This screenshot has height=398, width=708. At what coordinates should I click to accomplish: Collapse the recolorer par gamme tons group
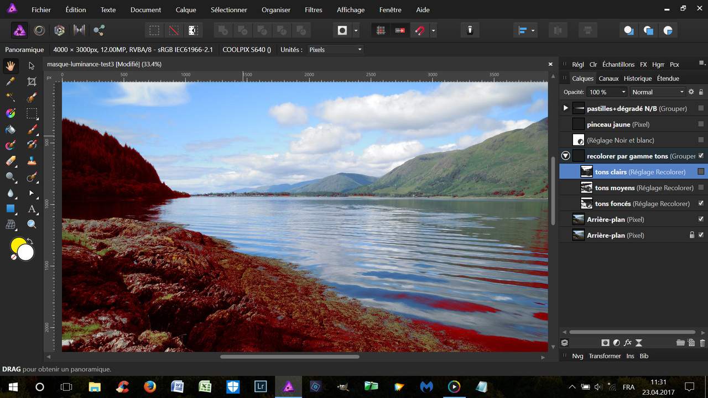(565, 156)
